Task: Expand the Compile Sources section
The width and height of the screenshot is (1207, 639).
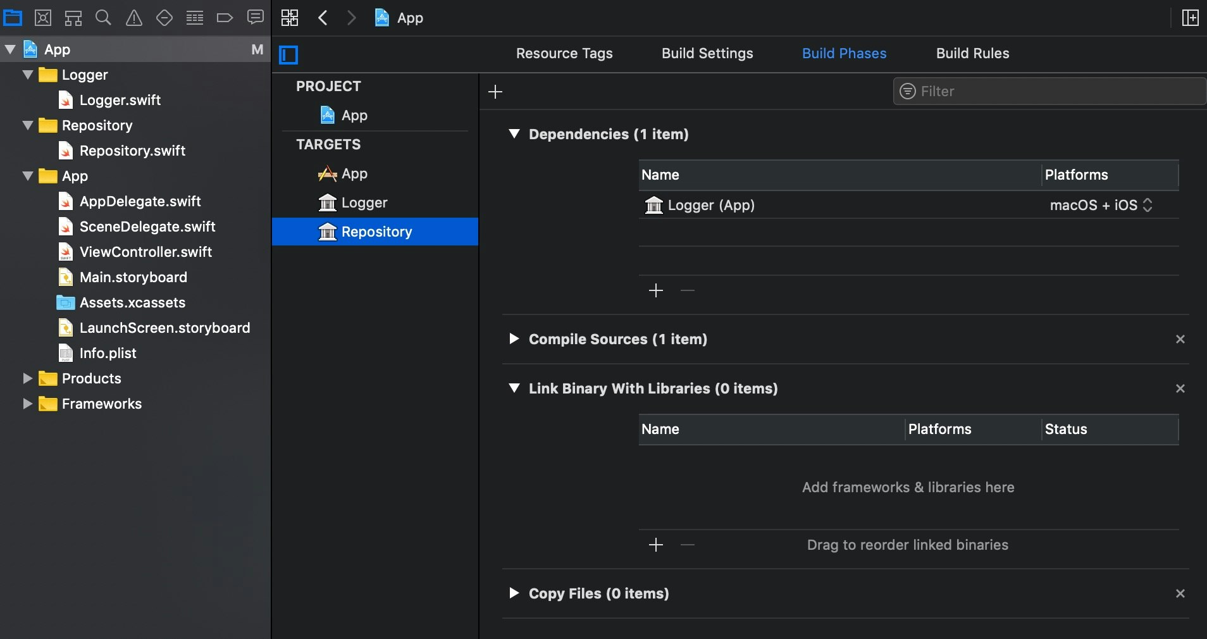Action: tap(514, 339)
